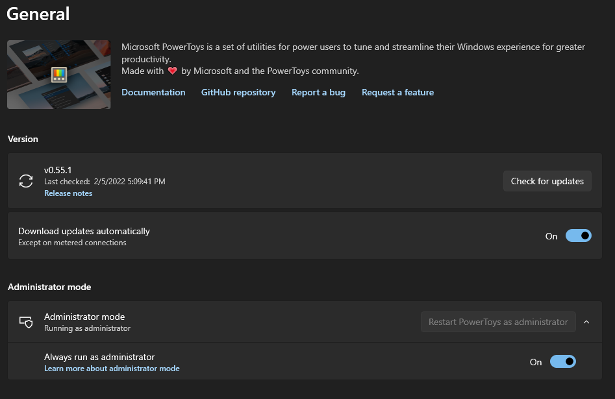Click the Administrator mode shield icon
The image size is (615, 399).
pyautogui.click(x=26, y=322)
